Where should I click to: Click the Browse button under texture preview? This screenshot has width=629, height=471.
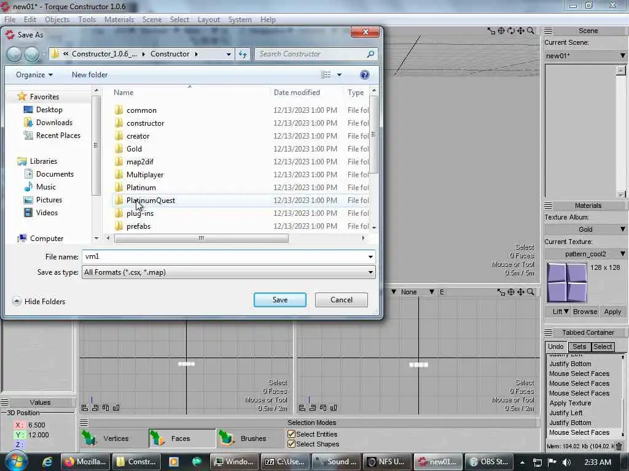point(585,312)
